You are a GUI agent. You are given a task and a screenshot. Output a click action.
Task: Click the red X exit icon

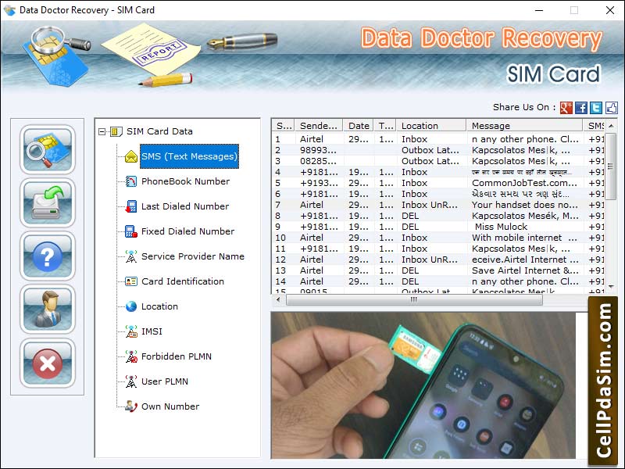48,363
